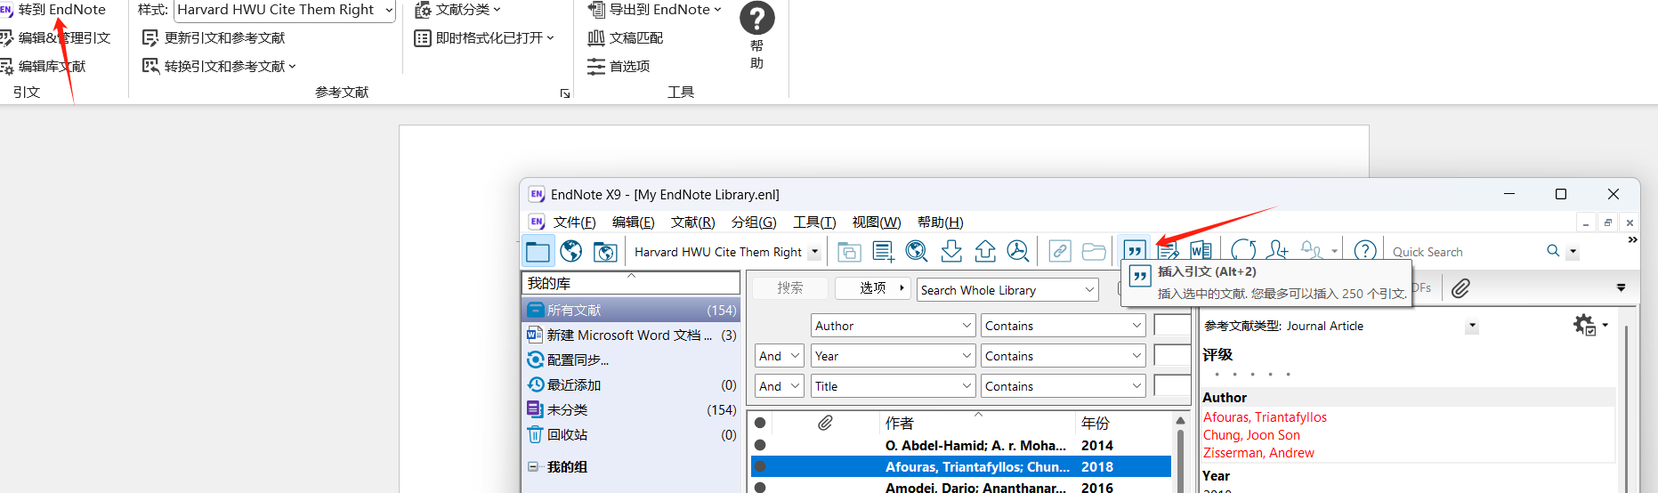Open the 文献(R) menu in EndNote
Screen dimensions: 1658x493
[x=692, y=222]
